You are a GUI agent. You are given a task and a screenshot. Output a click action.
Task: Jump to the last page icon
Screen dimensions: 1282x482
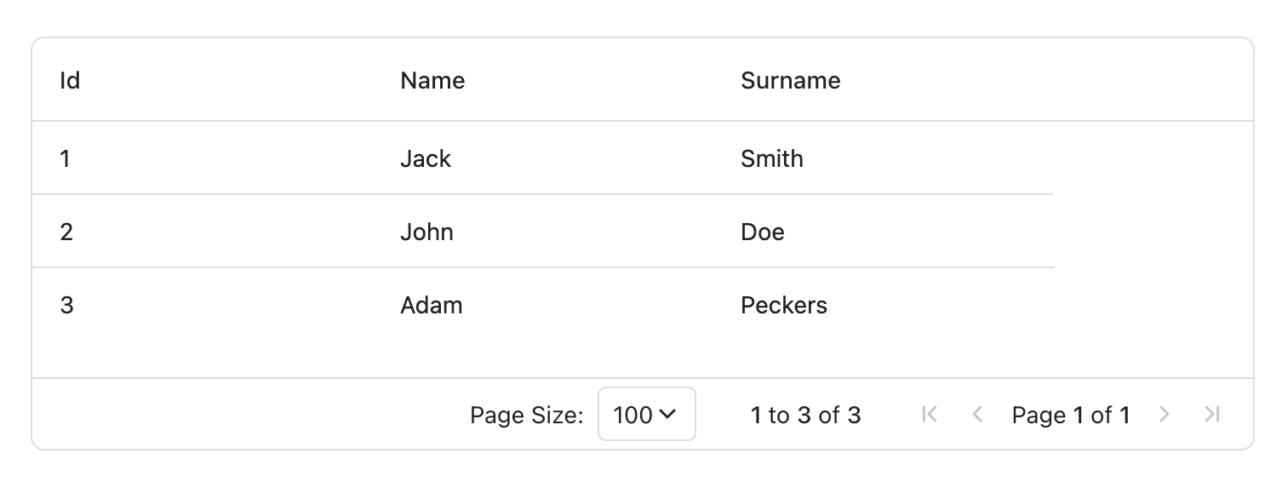(x=1212, y=415)
